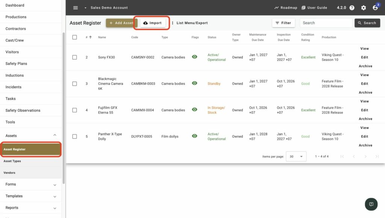Open the User Guide link

(314, 8)
